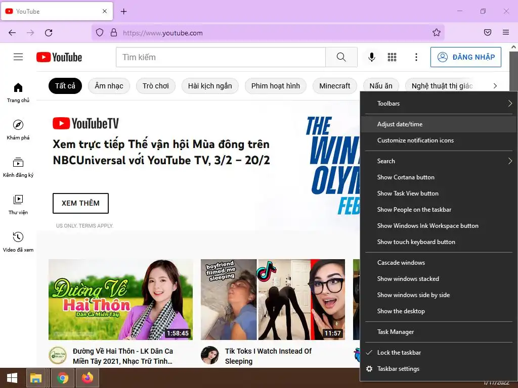Open the YouTube hamburger guide menu

(x=18, y=57)
